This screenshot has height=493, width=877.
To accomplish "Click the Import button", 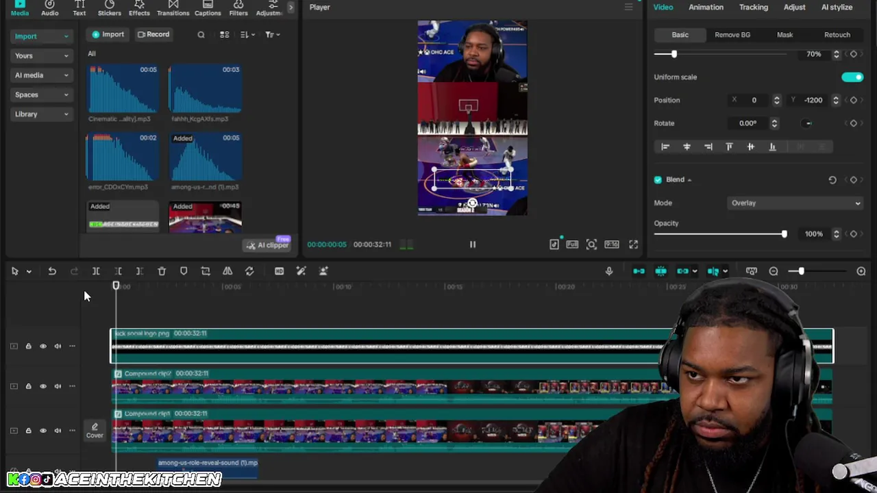I will (108, 34).
